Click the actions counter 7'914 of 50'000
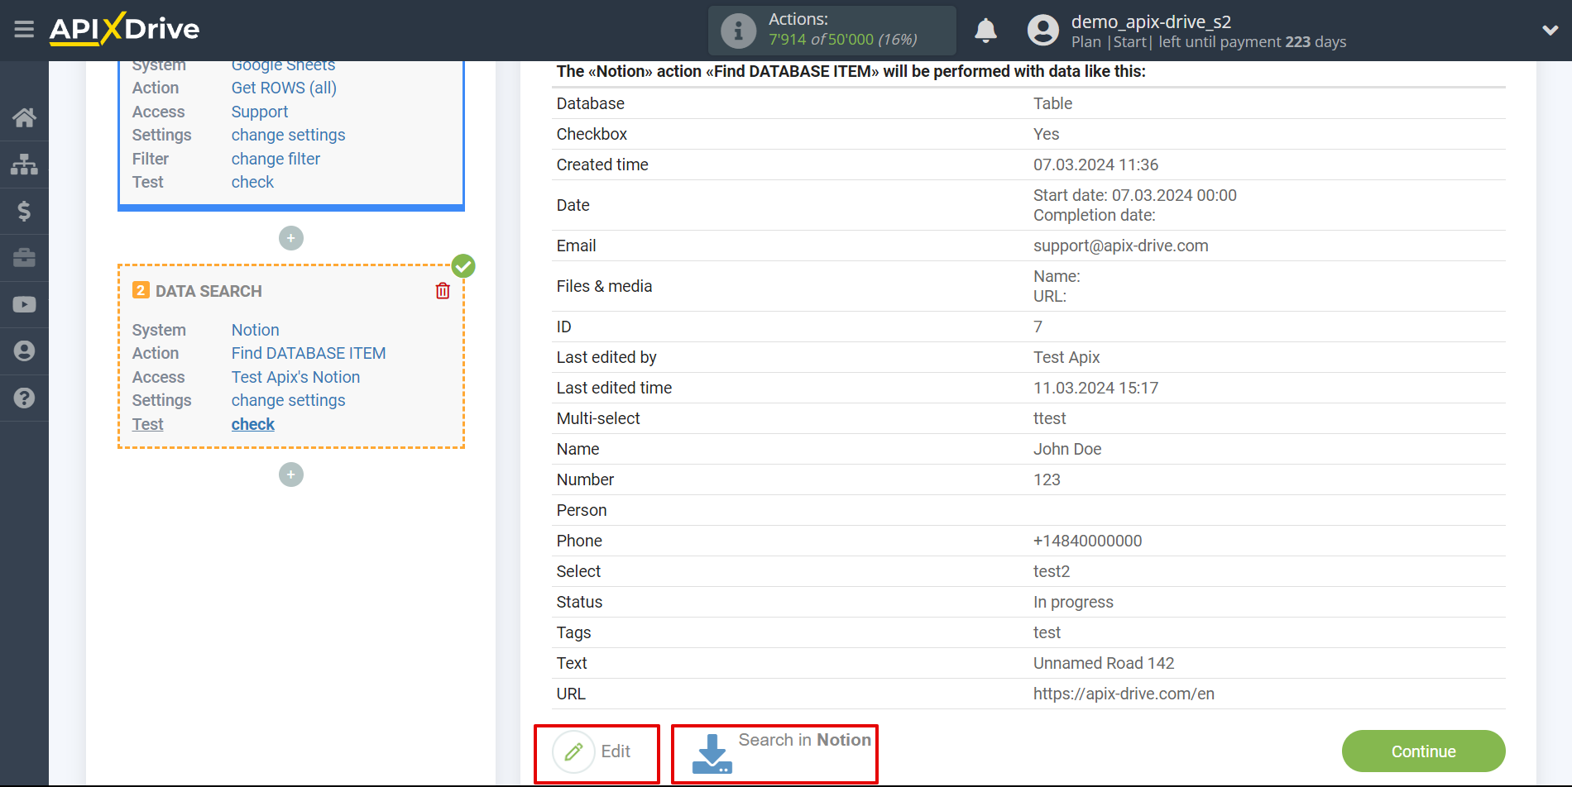1572x787 pixels. [842, 40]
